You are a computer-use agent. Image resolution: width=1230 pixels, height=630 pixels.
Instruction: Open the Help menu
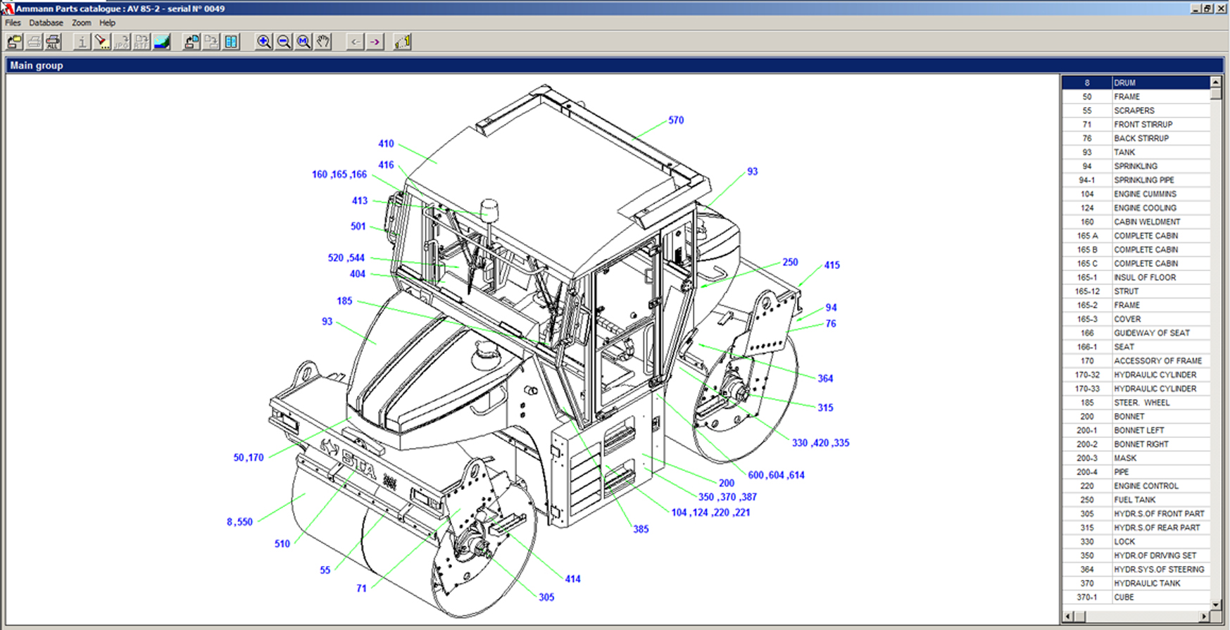pyautogui.click(x=107, y=23)
